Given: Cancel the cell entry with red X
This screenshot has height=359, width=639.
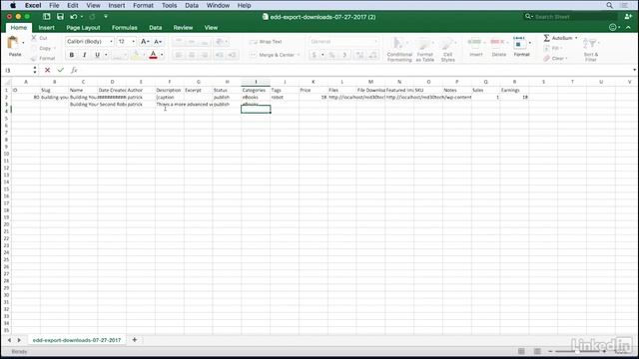Looking at the screenshot, I should [47, 70].
